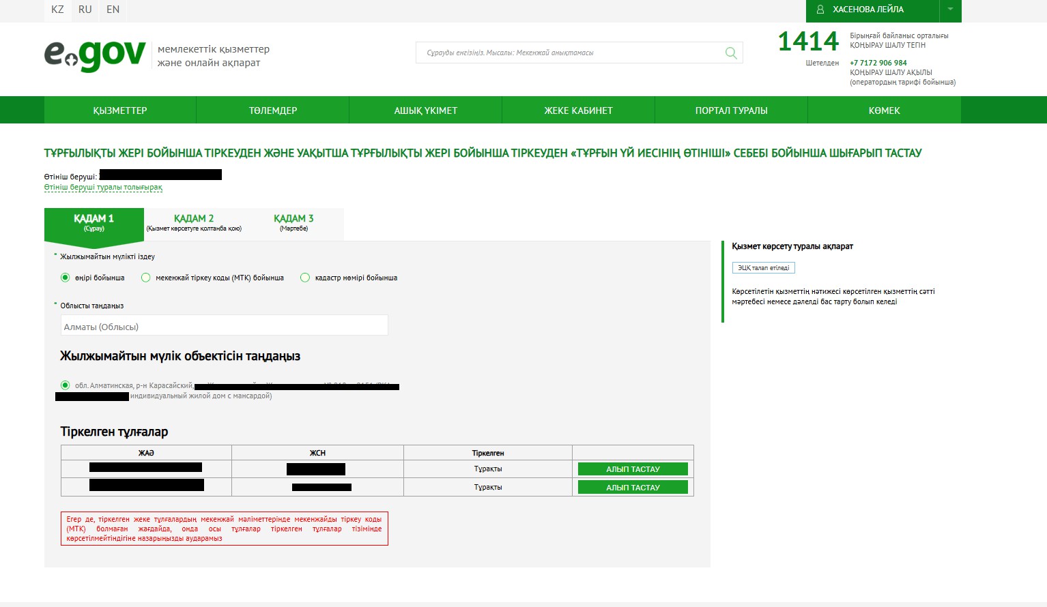Viewport: 1047px width, 607px height.
Task: Choose search by МТК registration code
Action: 146,278
